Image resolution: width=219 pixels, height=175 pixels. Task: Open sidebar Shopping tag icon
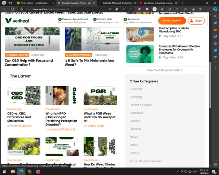pos(215,23)
